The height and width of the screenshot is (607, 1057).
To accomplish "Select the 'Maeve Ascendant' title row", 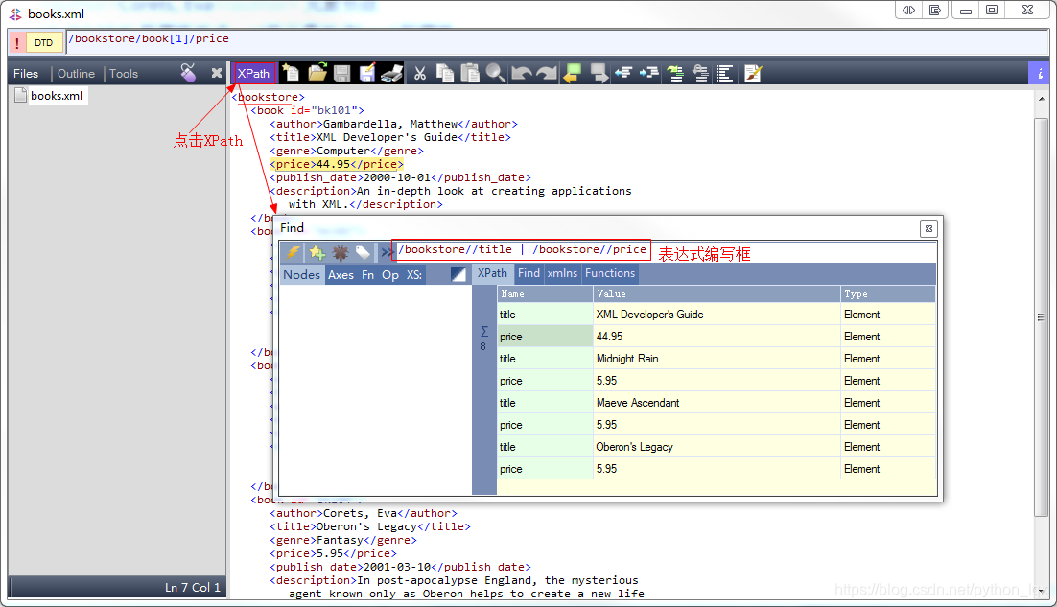I will click(716, 403).
